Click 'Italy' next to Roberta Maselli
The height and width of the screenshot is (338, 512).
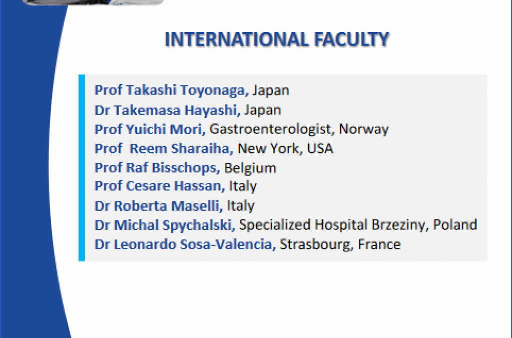(x=240, y=206)
